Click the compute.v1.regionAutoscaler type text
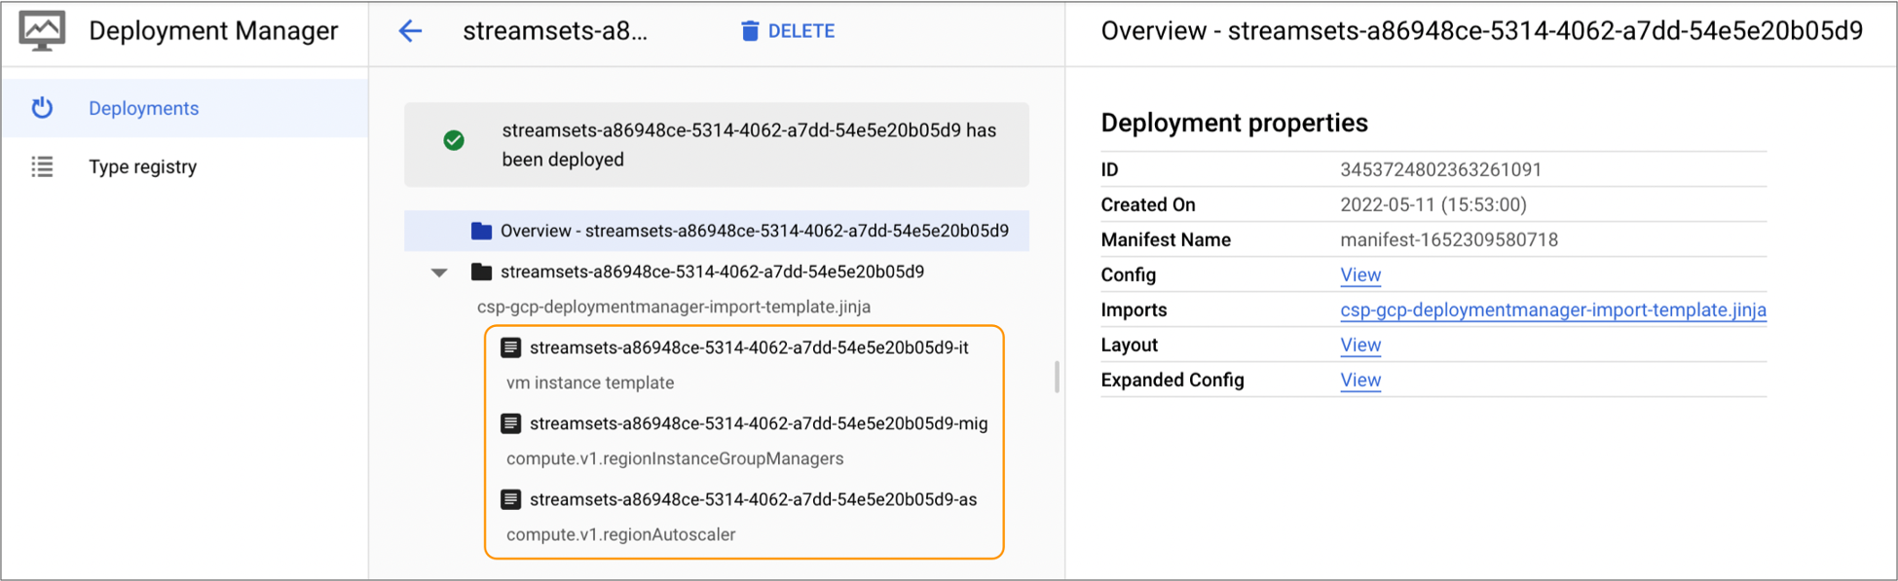The height and width of the screenshot is (581, 1898). (620, 534)
